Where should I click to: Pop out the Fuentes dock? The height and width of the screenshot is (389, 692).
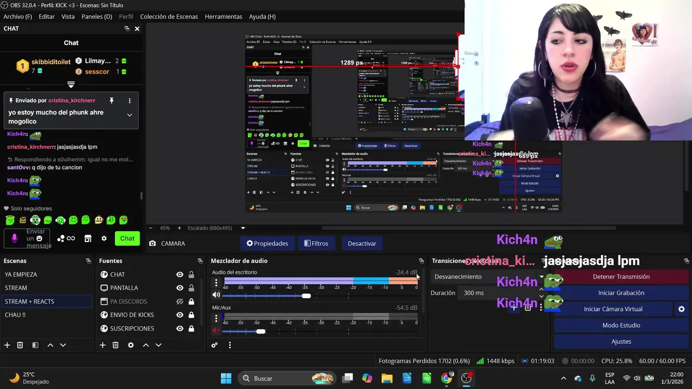point(200,261)
